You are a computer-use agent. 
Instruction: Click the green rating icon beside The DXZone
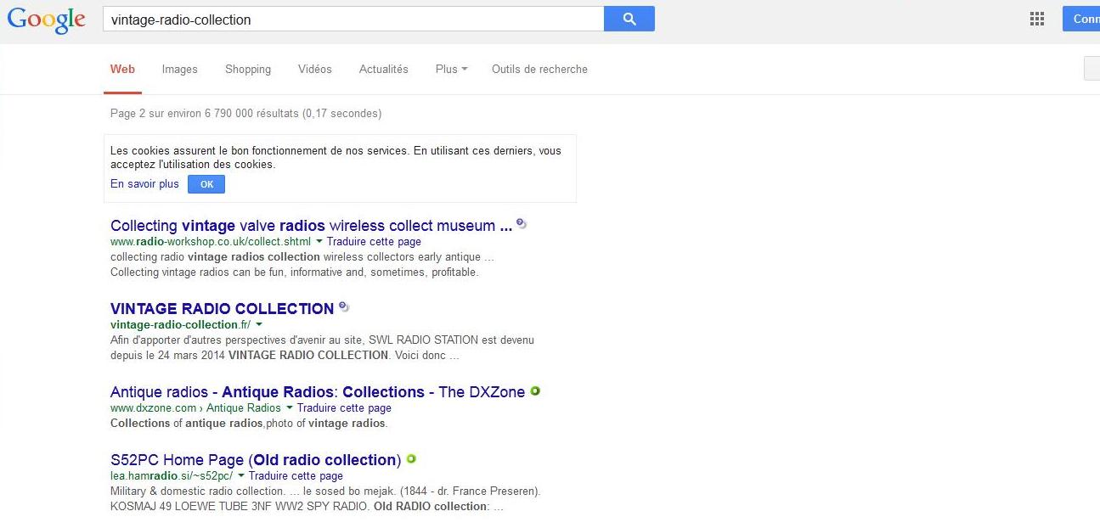pyautogui.click(x=535, y=390)
